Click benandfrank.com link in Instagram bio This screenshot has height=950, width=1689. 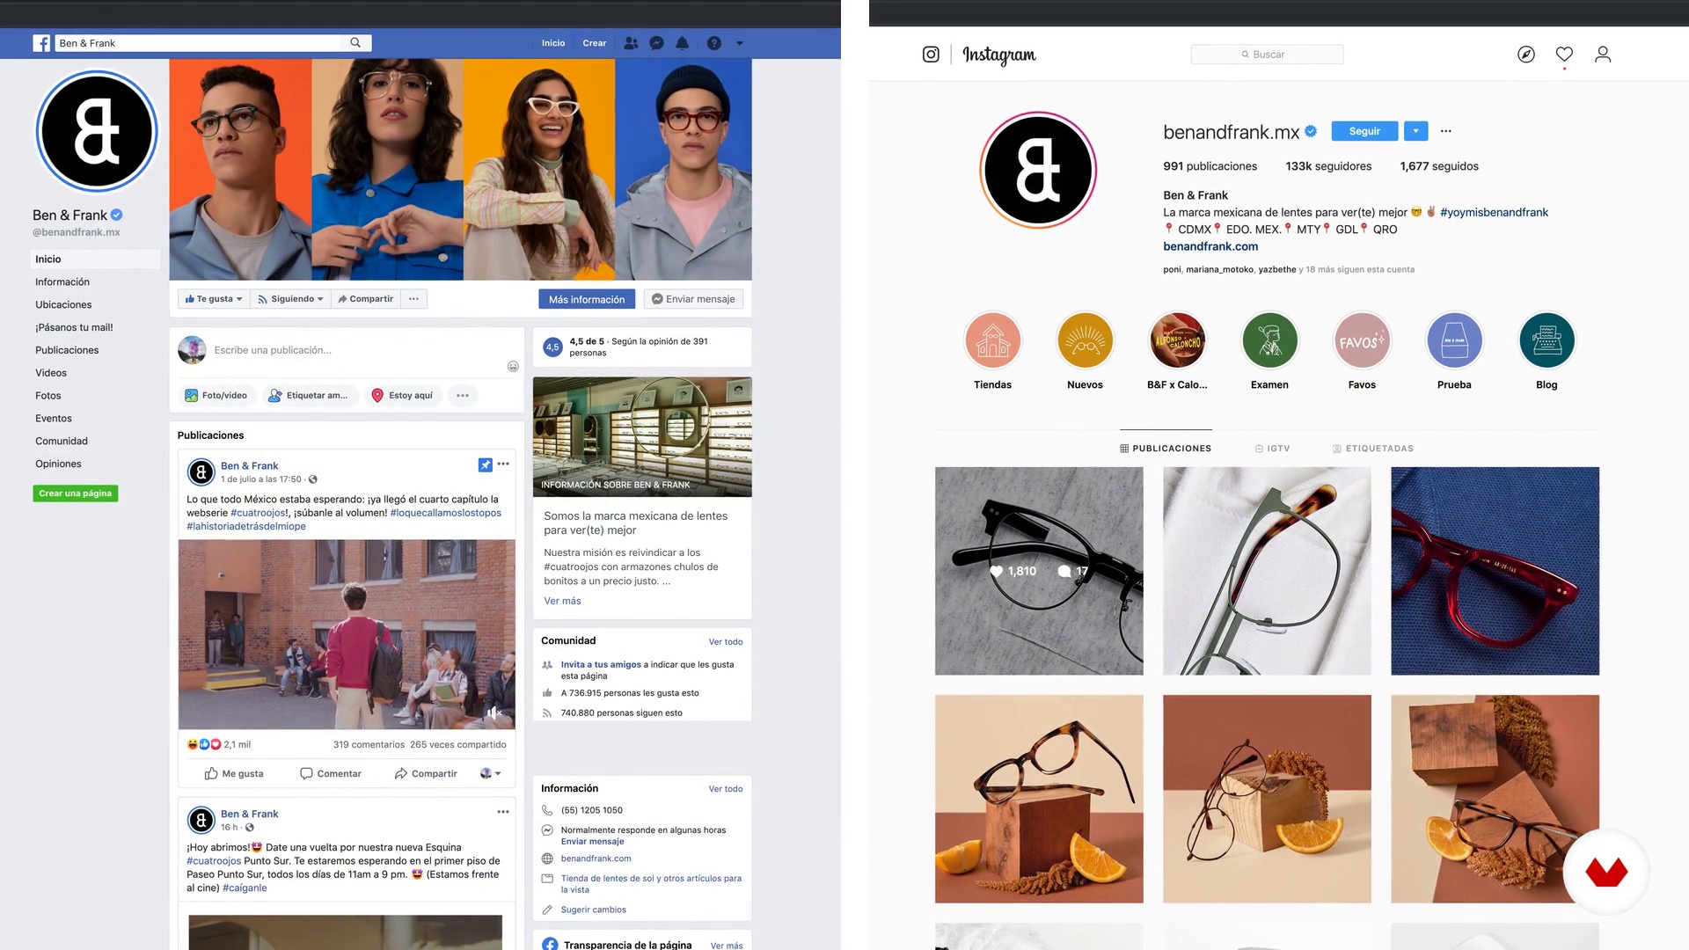[x=1210, y=247]
